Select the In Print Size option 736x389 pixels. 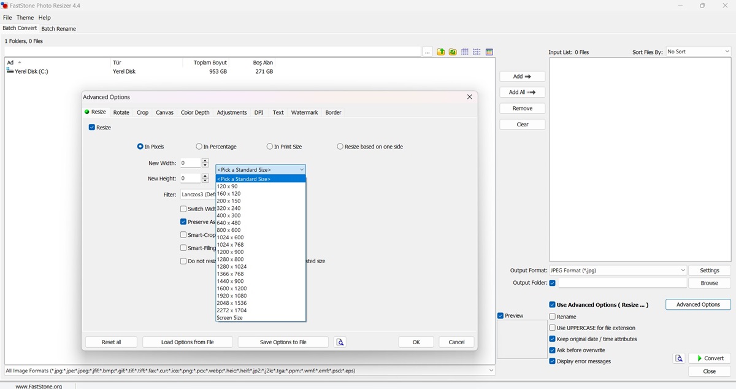pos(270,147)
